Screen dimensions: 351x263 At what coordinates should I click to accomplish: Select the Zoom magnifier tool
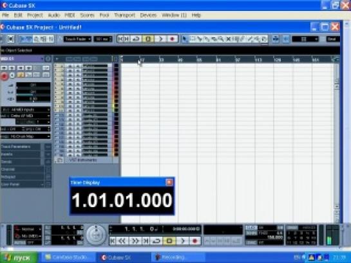coord(221,39)
